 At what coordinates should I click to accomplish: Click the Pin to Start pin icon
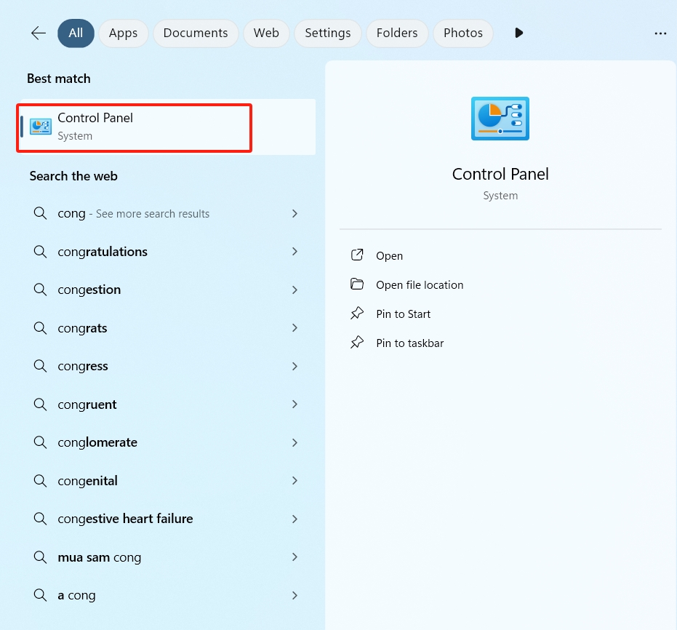click(x=357, y=314)
